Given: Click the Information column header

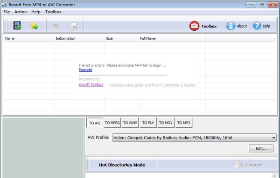Looking at the screenshot, I should pyautogui.click(x=79, y=38).
